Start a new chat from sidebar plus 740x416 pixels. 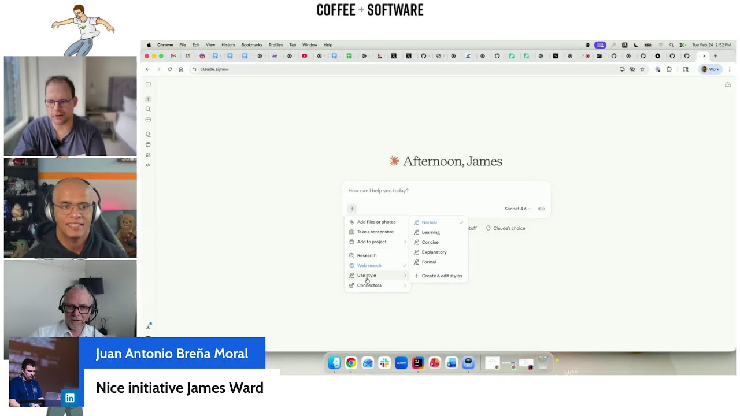[148, 99]
